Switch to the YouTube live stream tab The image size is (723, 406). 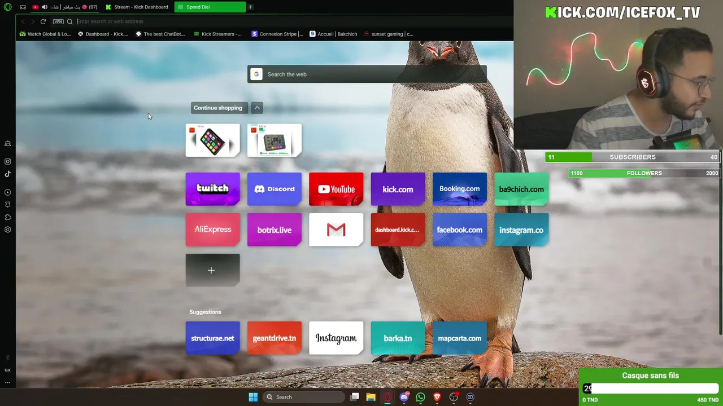(x=65, y=7)
